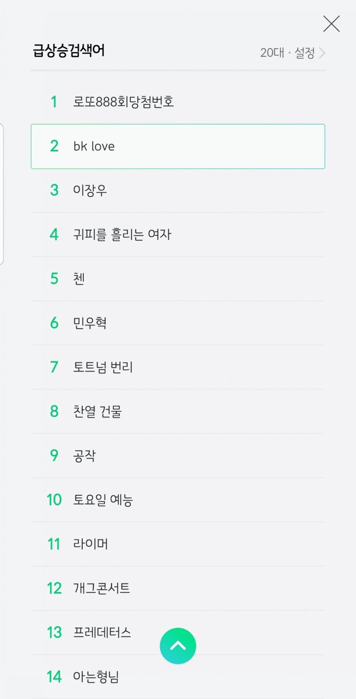Tap 토요일 예능 trending entry

[x=178, y=500]
